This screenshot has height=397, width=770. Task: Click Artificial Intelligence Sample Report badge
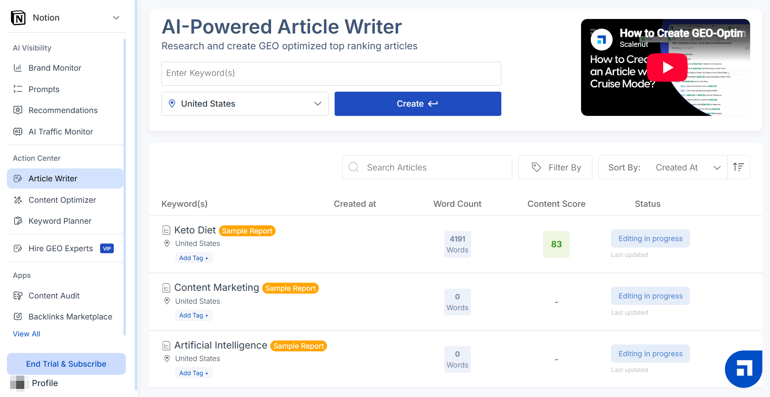point(299,346)
